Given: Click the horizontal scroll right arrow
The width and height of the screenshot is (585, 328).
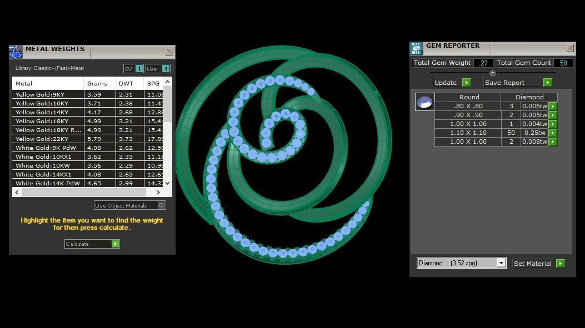Looking at the screenshot, I should click(158, 192).
